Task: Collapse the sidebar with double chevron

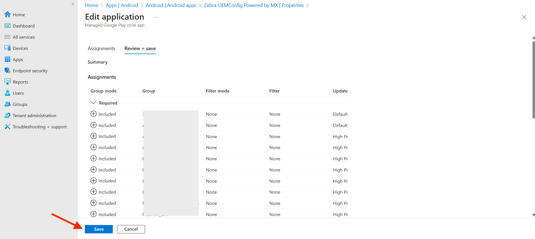Action: (73, 4)
